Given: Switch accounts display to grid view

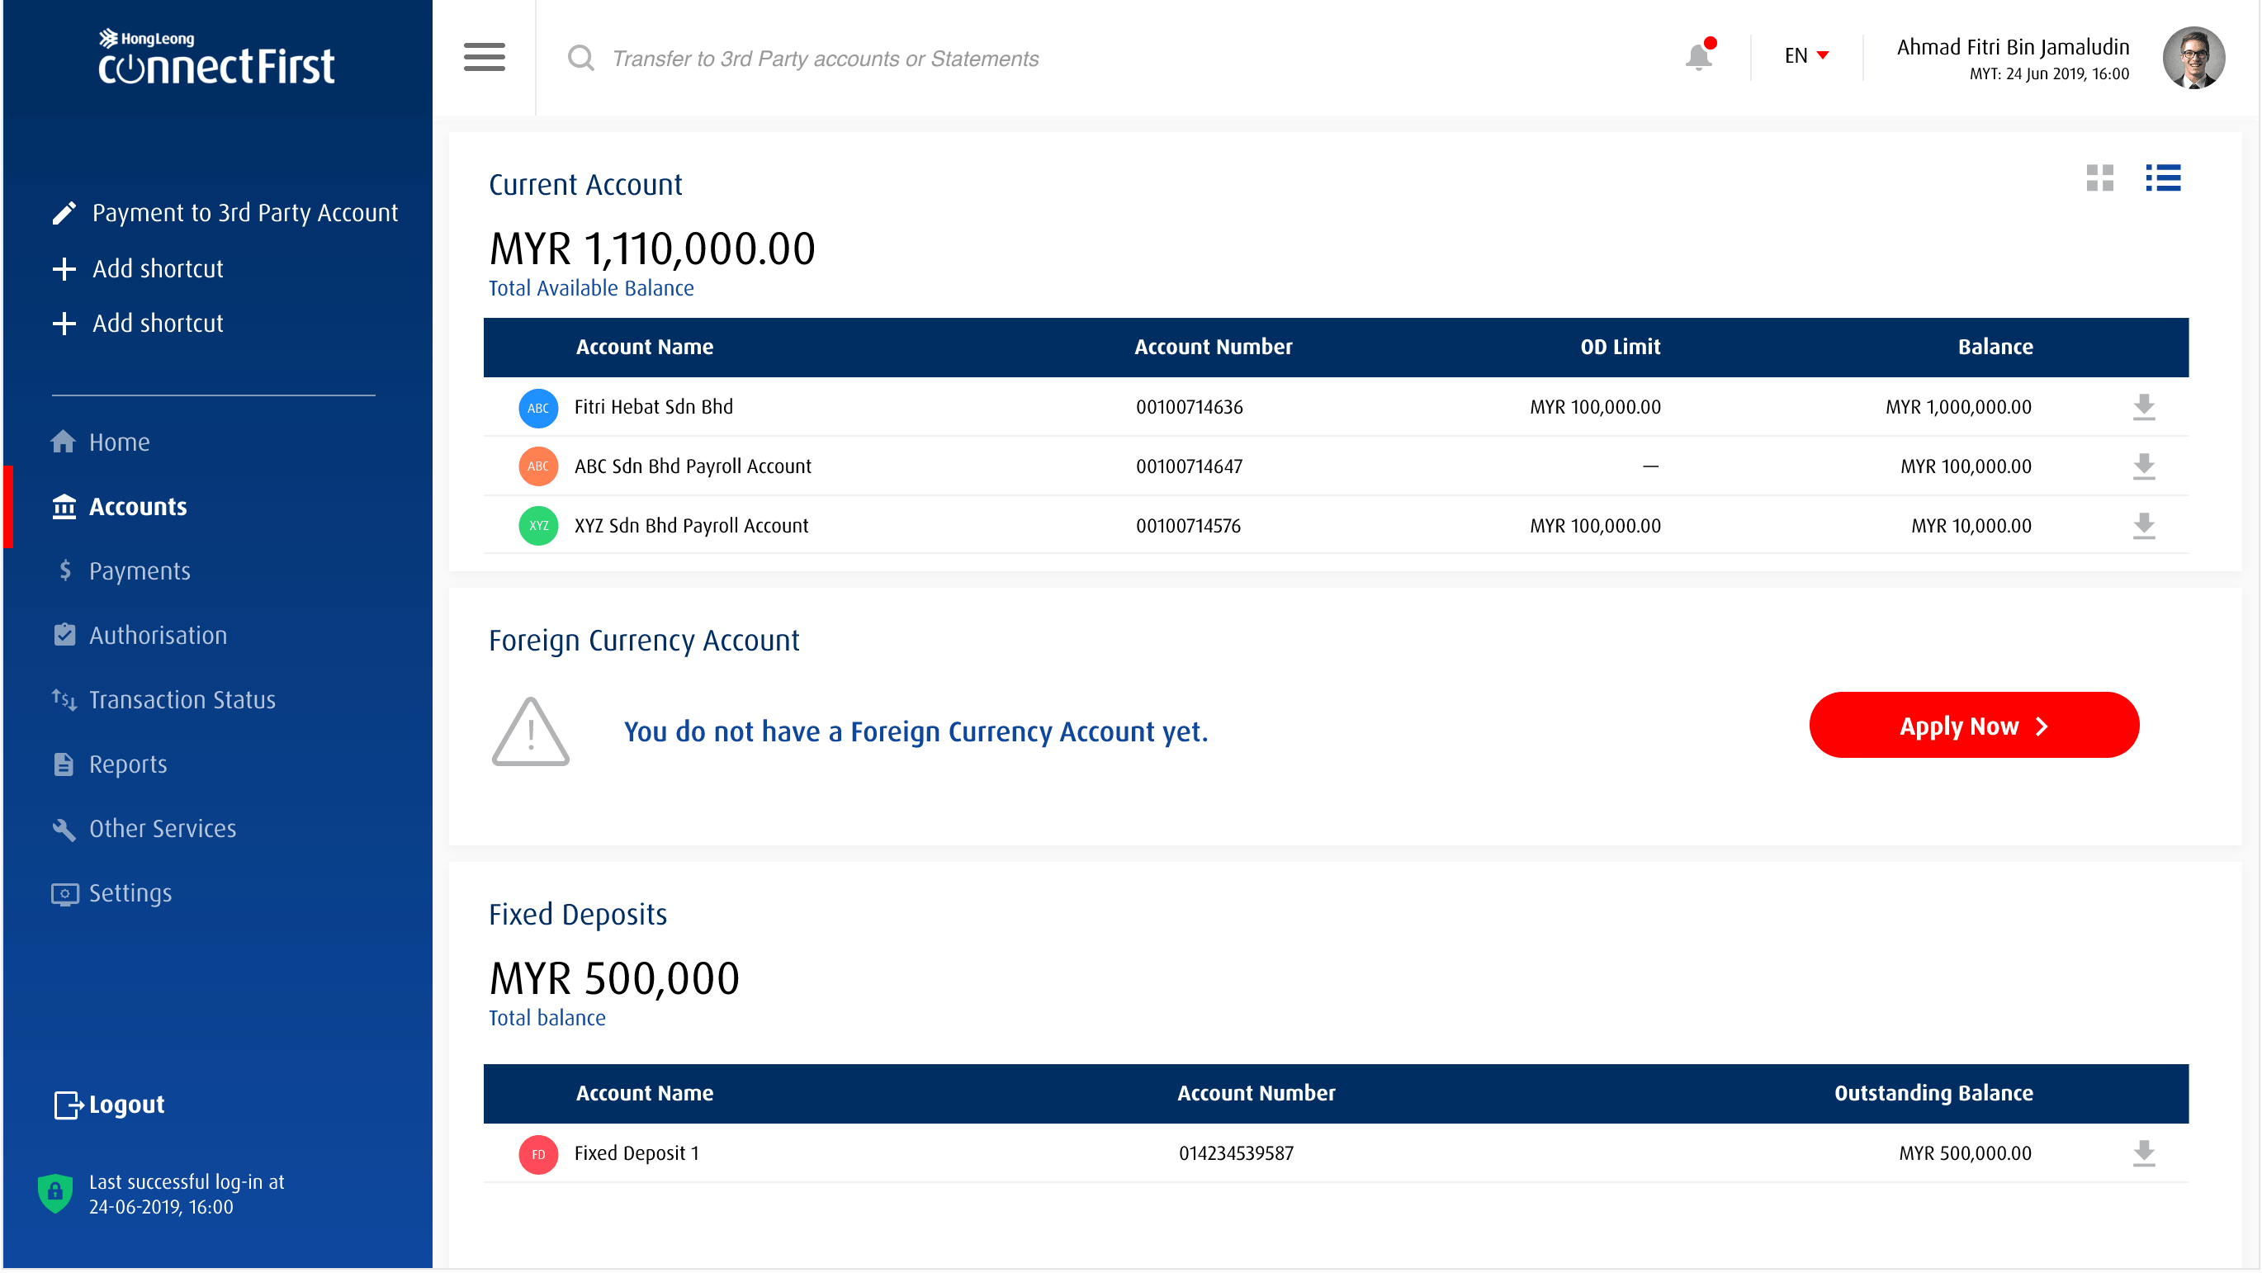Looking at the screenshot, I should pyautogui.click(x=2102, y=179).
